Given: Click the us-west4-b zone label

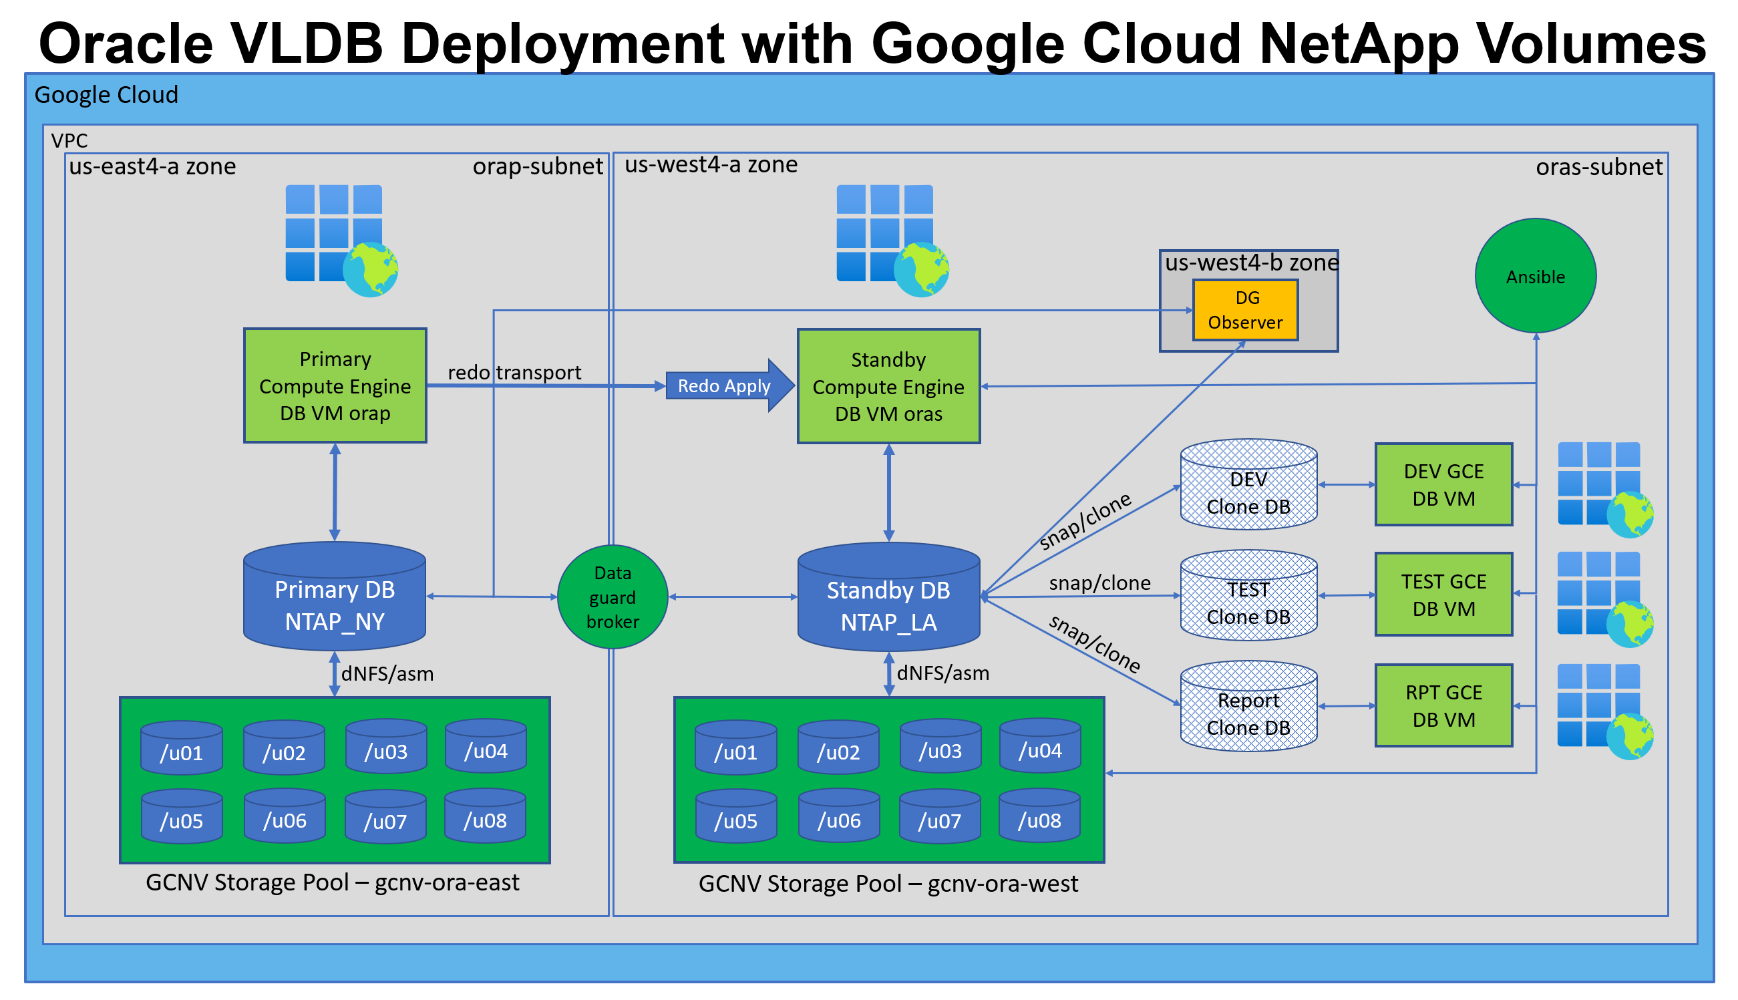Looking at the screenshot, I should pyautogui.click(x=1250, y=263).
